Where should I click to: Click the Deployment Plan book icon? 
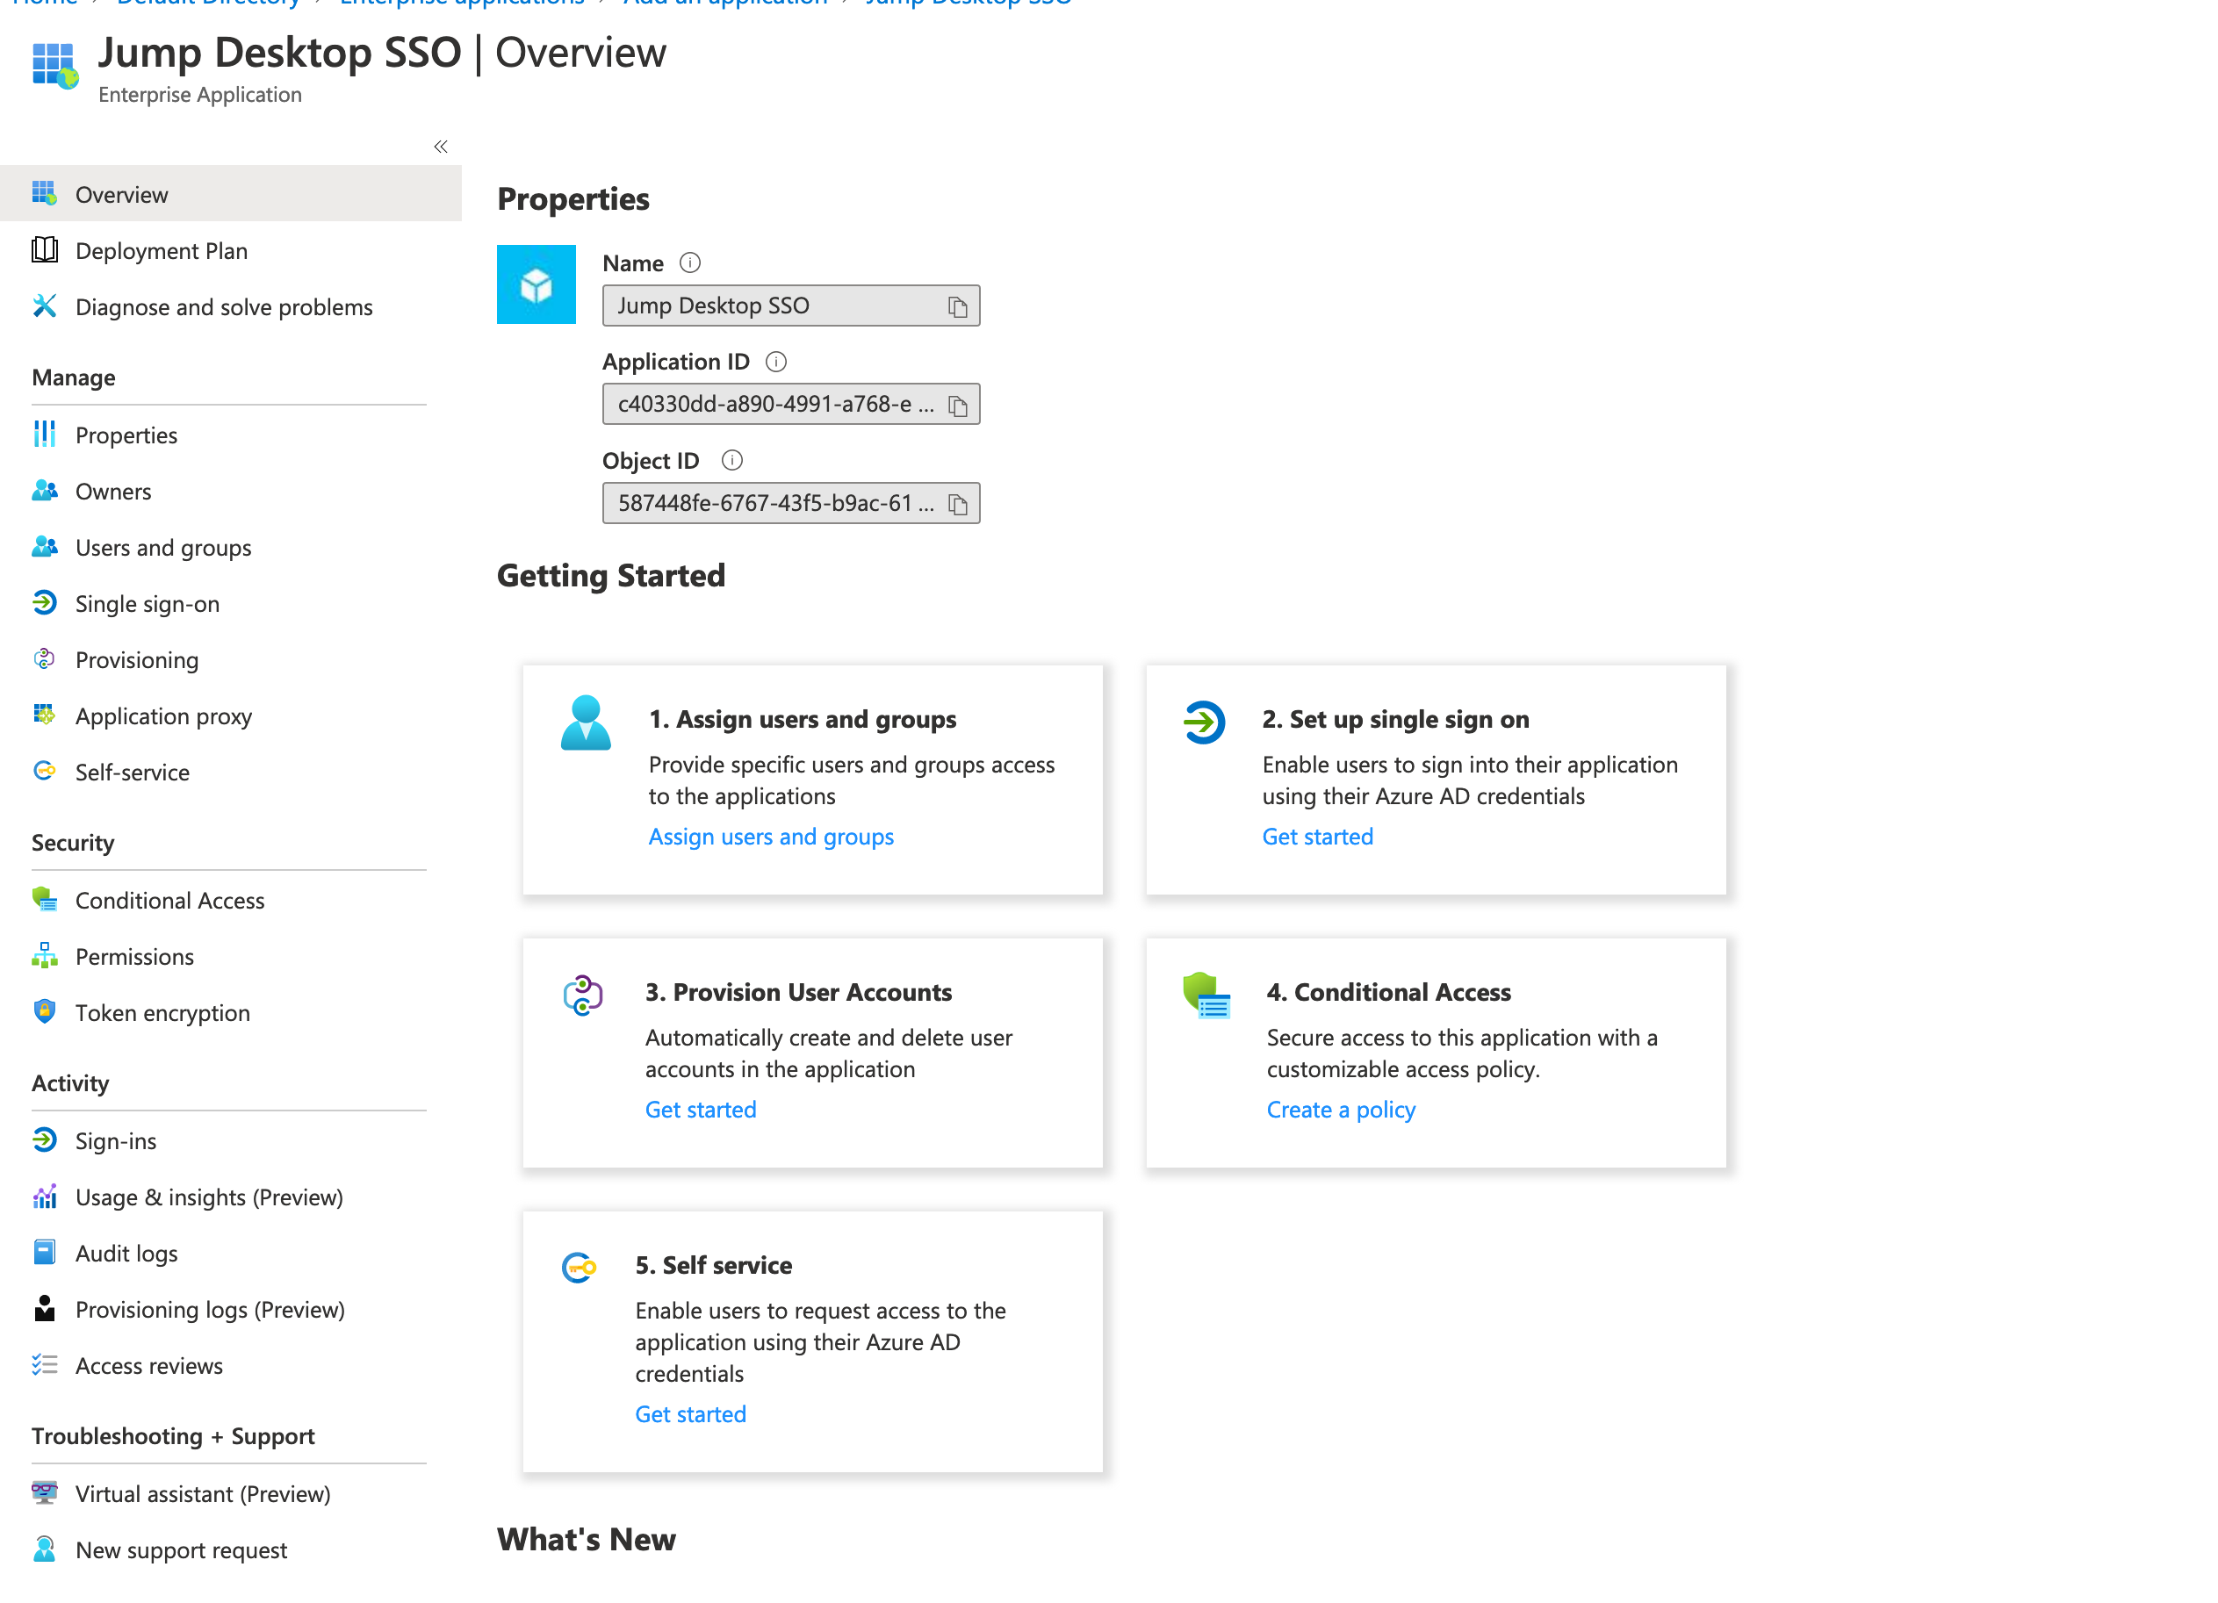click(x=44, y=250)
